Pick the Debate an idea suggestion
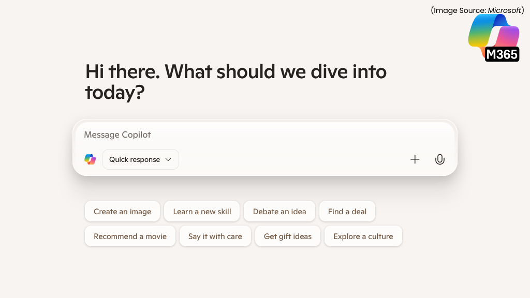The width and height of the screenshot is (530, 298). [x=279, y=212]
